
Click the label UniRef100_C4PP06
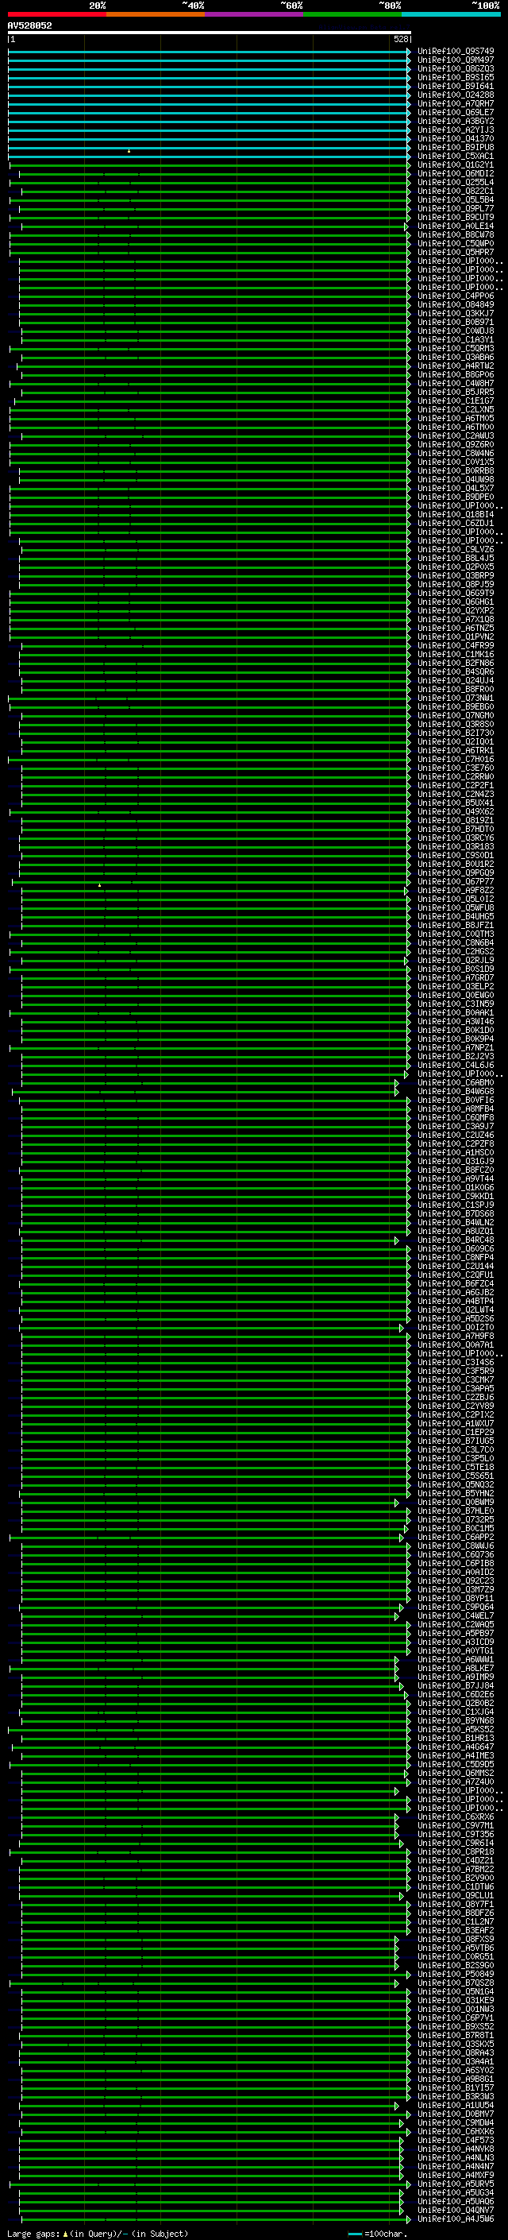click(456, 296)
